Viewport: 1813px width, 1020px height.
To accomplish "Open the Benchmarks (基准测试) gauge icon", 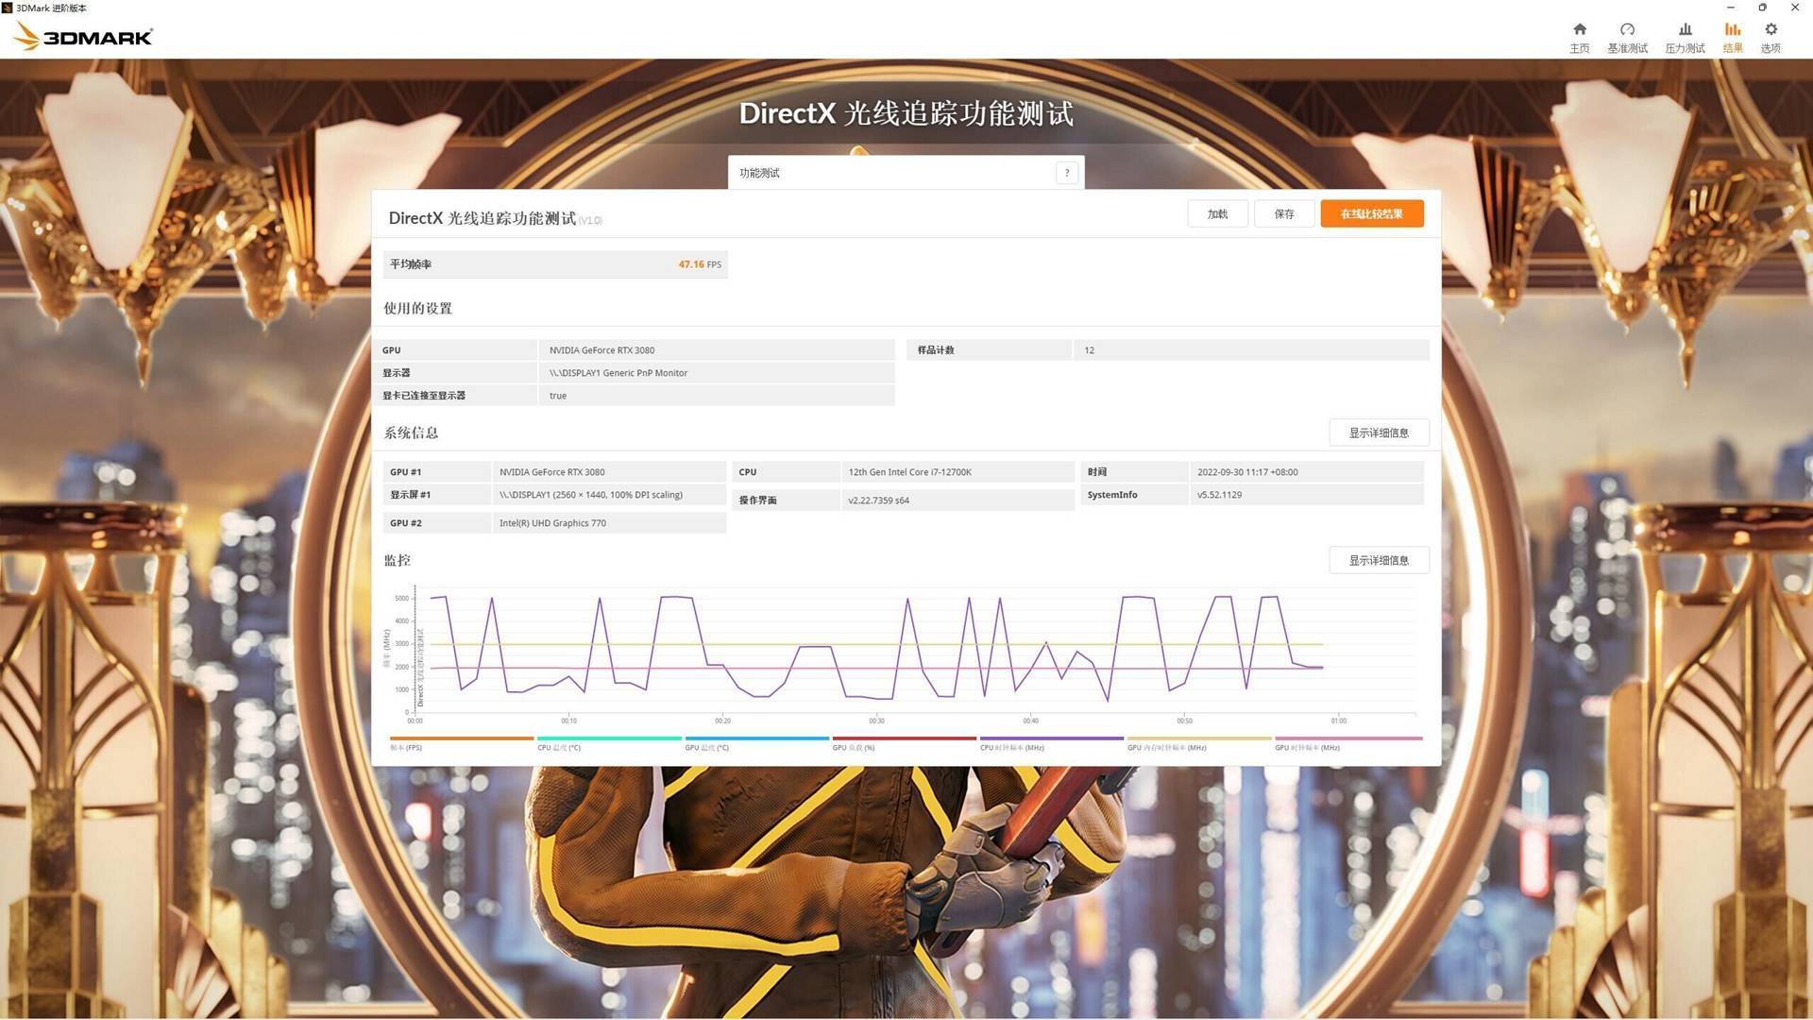I will [1627, 36].
